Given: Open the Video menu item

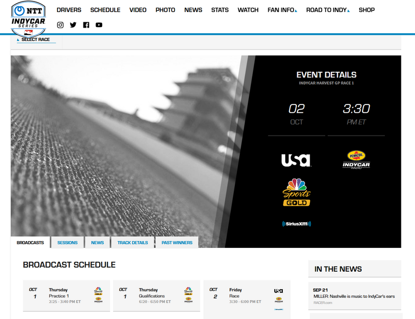Looking at the screenshot, I should click(x=138, y=10).
